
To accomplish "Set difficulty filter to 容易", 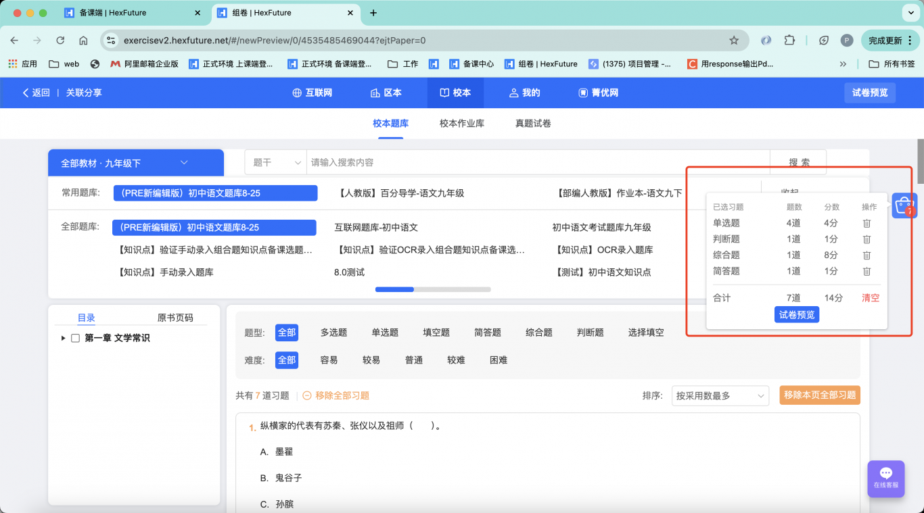I will pos(329,360).
